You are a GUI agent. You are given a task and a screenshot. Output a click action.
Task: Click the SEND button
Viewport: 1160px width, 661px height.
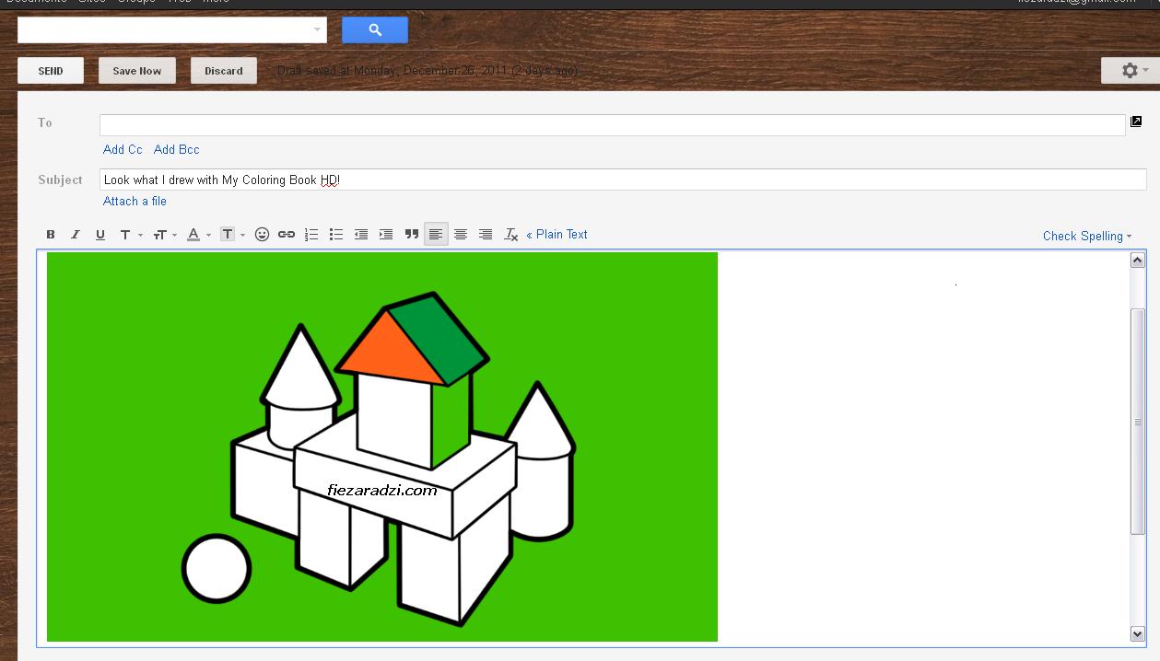[x=51, y=71]
